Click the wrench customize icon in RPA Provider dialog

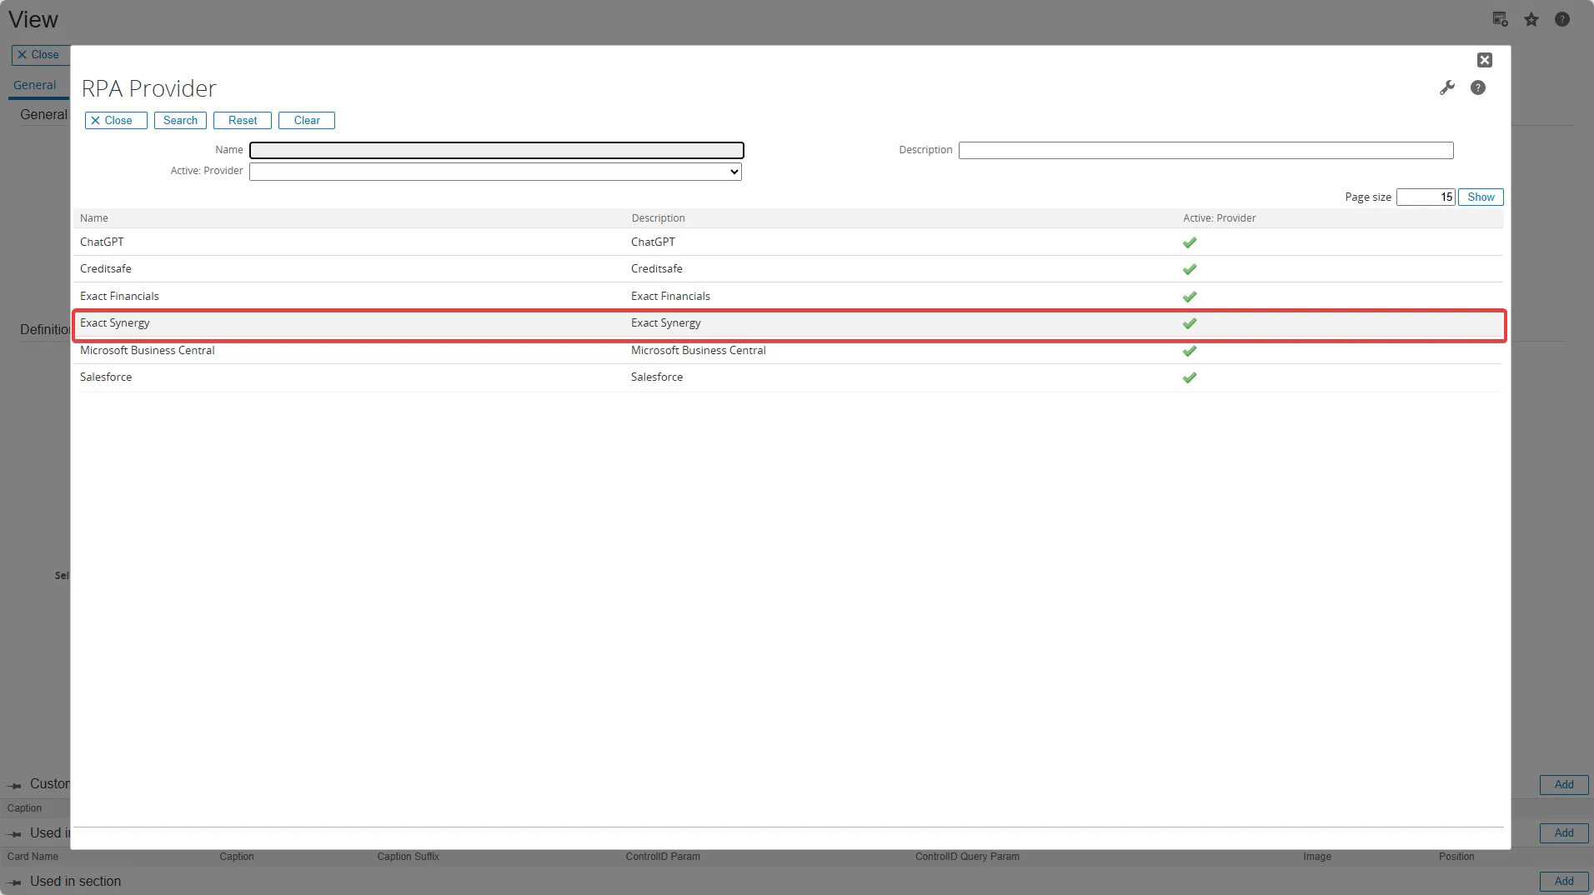coord(1447,87)
